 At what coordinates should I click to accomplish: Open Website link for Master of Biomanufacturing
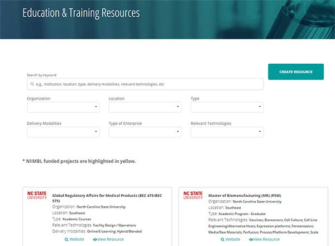pos(230,239)
